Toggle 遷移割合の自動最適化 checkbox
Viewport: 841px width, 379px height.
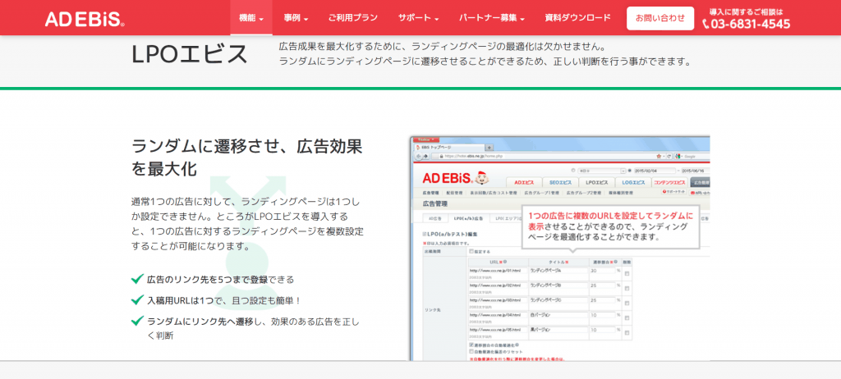472,345
